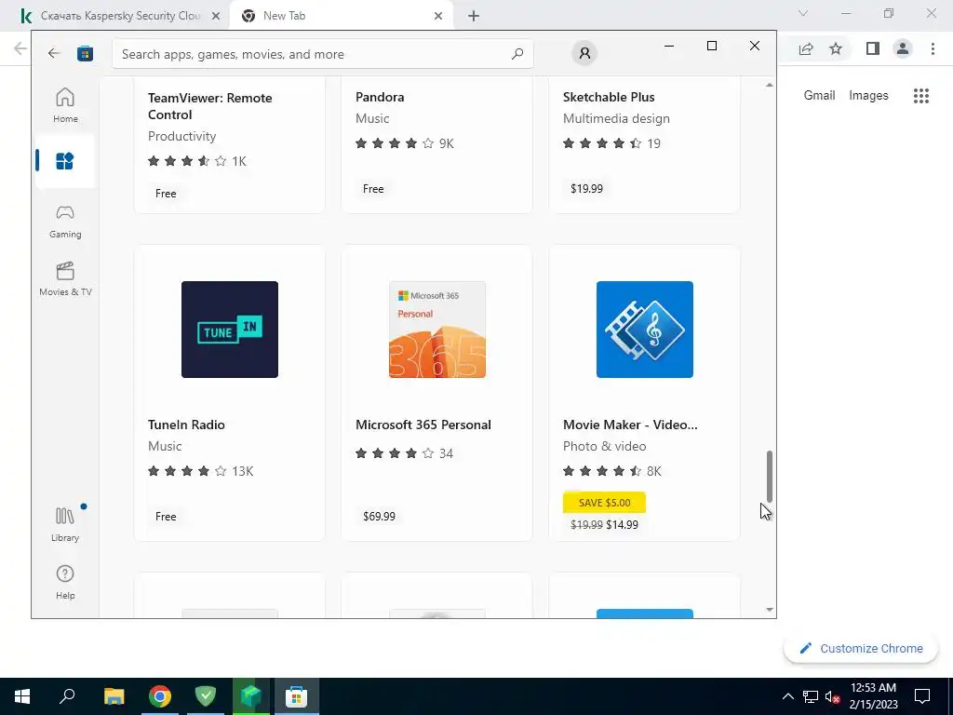This screenshot has height=715, width=953.
Task: Open the Microsoft 365 Personal tile image
Action: tap(437, 330)
